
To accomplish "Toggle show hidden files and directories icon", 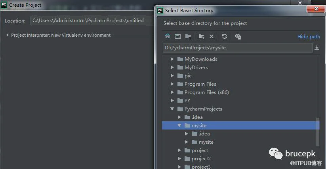I will 238,36.
